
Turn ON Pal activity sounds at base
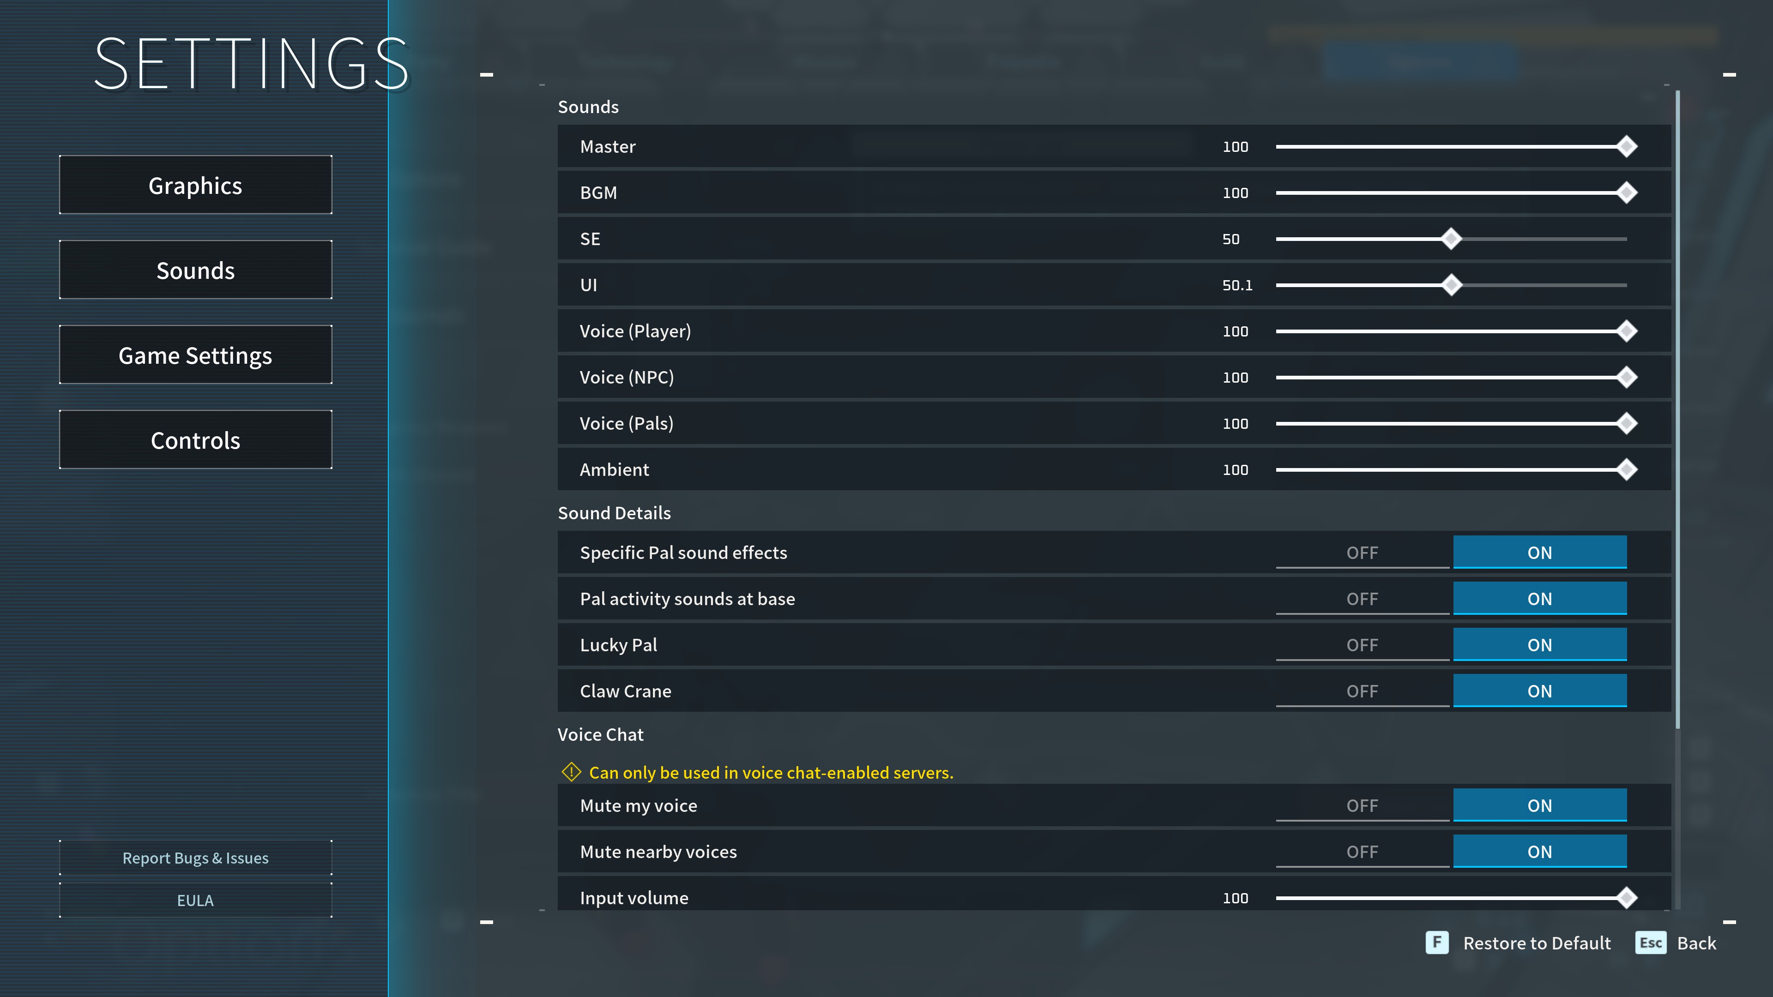[x=1540, y=599]
